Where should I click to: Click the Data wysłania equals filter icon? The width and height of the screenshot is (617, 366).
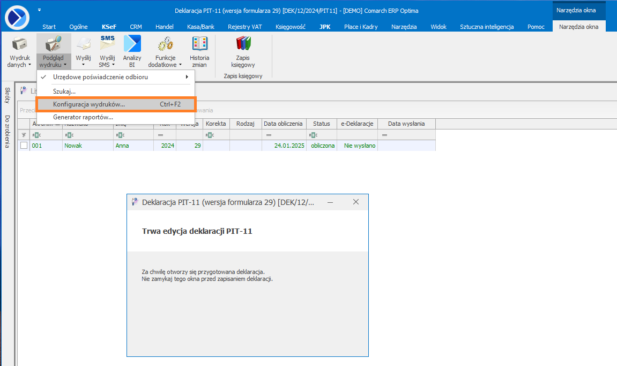(384, 135)
